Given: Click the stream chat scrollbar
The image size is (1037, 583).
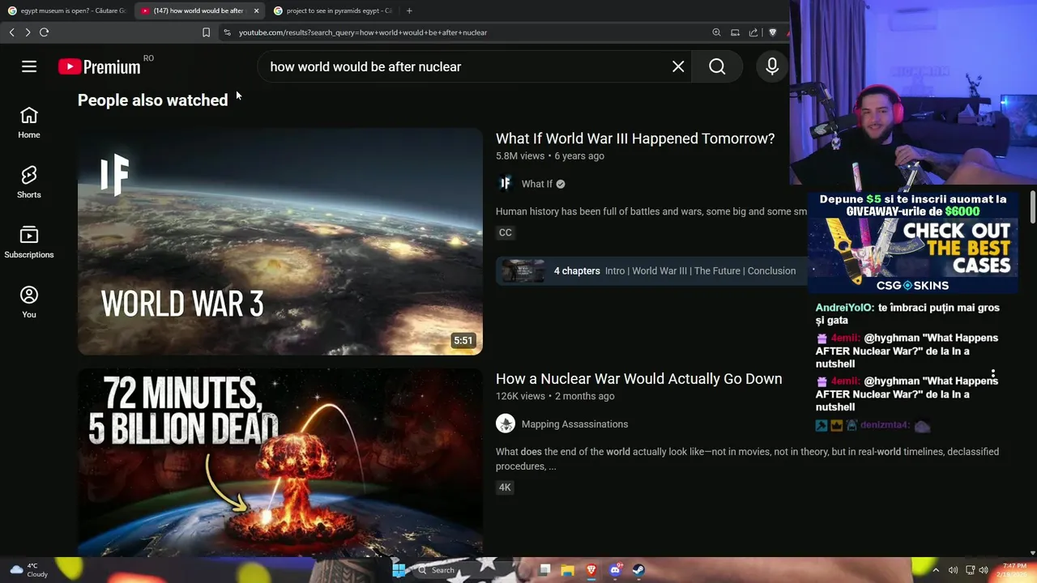Looking at the screenshot, I should point(1032,206).
